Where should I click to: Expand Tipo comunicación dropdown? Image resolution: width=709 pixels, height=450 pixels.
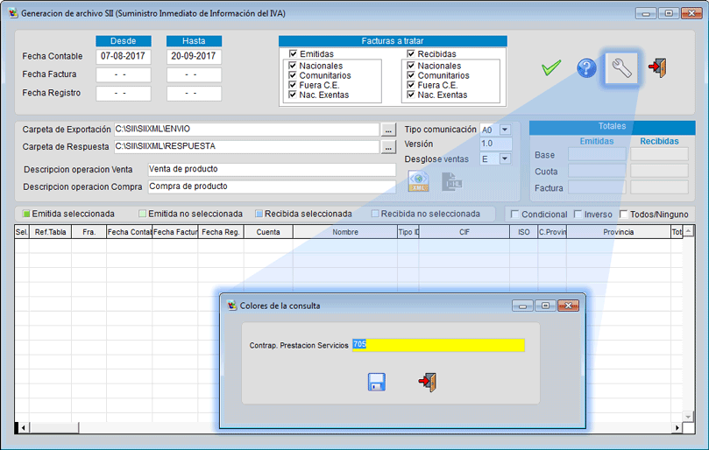click(x=505, y=130)
